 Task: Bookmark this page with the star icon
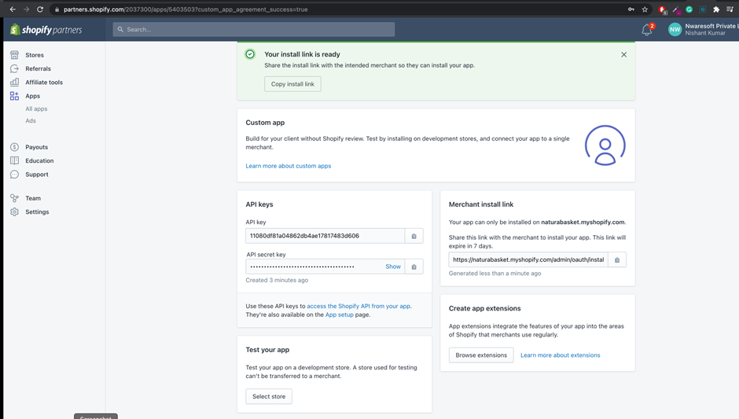point(645,9)
